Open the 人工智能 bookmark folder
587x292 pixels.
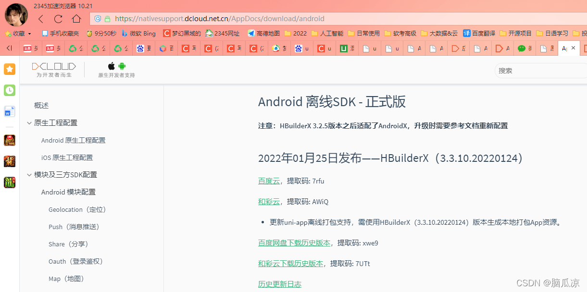coord(327,34)
